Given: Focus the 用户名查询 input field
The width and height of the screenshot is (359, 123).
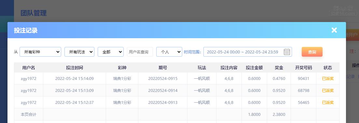Looking at the screenshot, I should pyautogui.click(x=140, y=52).
